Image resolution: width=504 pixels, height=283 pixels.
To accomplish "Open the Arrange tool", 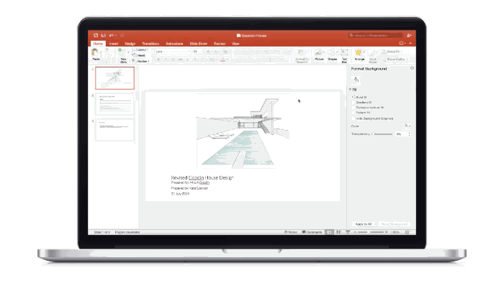I will pos(359,52).
